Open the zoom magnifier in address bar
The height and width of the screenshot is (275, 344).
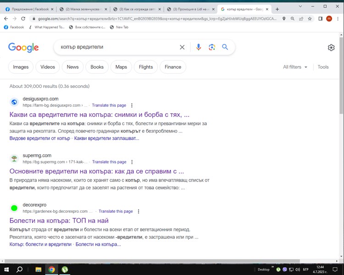pos(293,19)
